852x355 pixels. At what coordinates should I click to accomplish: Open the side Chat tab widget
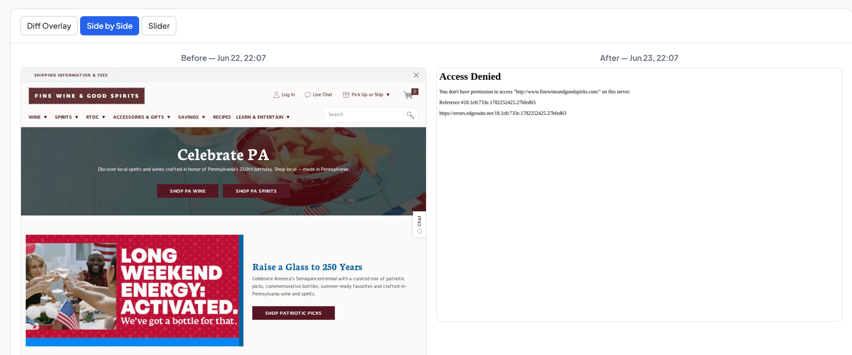point(419,225)
